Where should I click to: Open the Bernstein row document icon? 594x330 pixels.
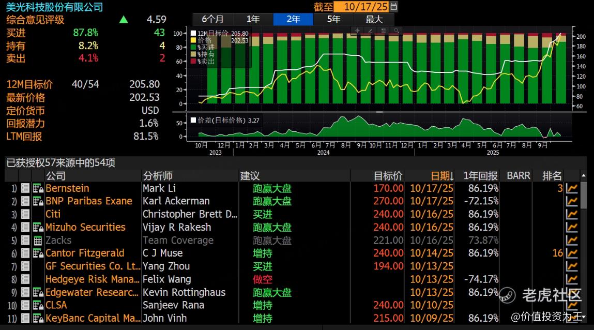(25, 188)
